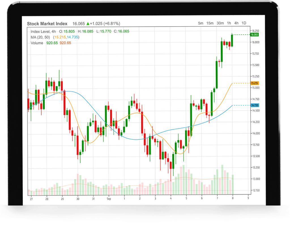Click the 27 date axis label
290x225 pixels.
[31, 199]
